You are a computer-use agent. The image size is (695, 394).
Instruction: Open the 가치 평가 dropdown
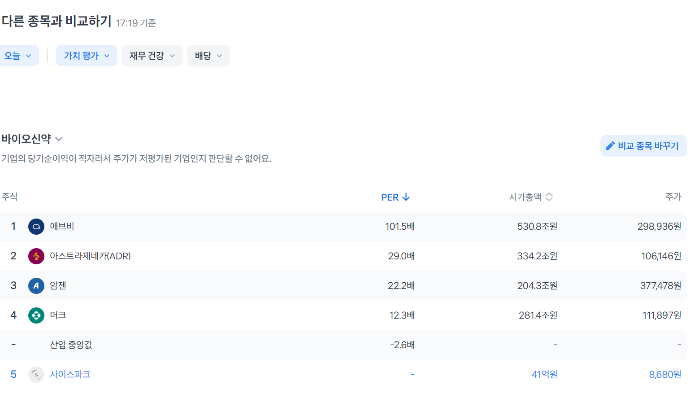[x=87, y=56]
